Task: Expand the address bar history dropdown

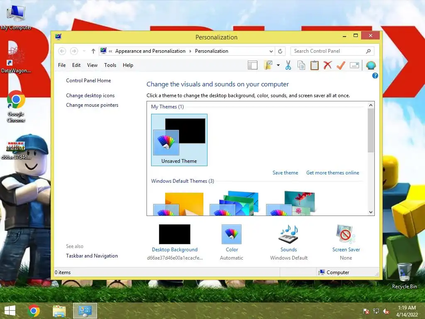Action: [271, 51]
